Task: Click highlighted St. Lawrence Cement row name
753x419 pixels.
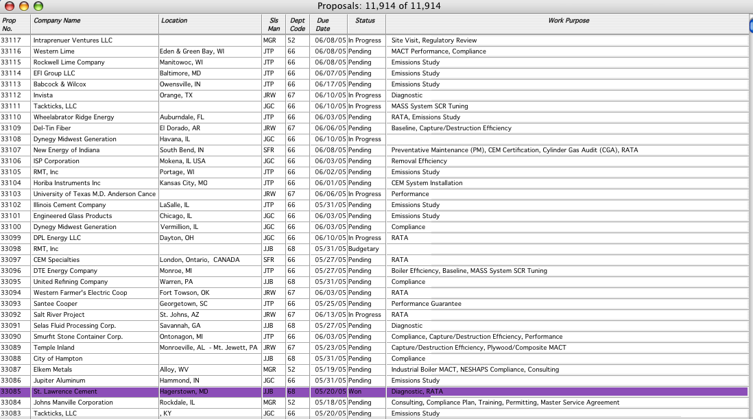Action: coord(65,392)
